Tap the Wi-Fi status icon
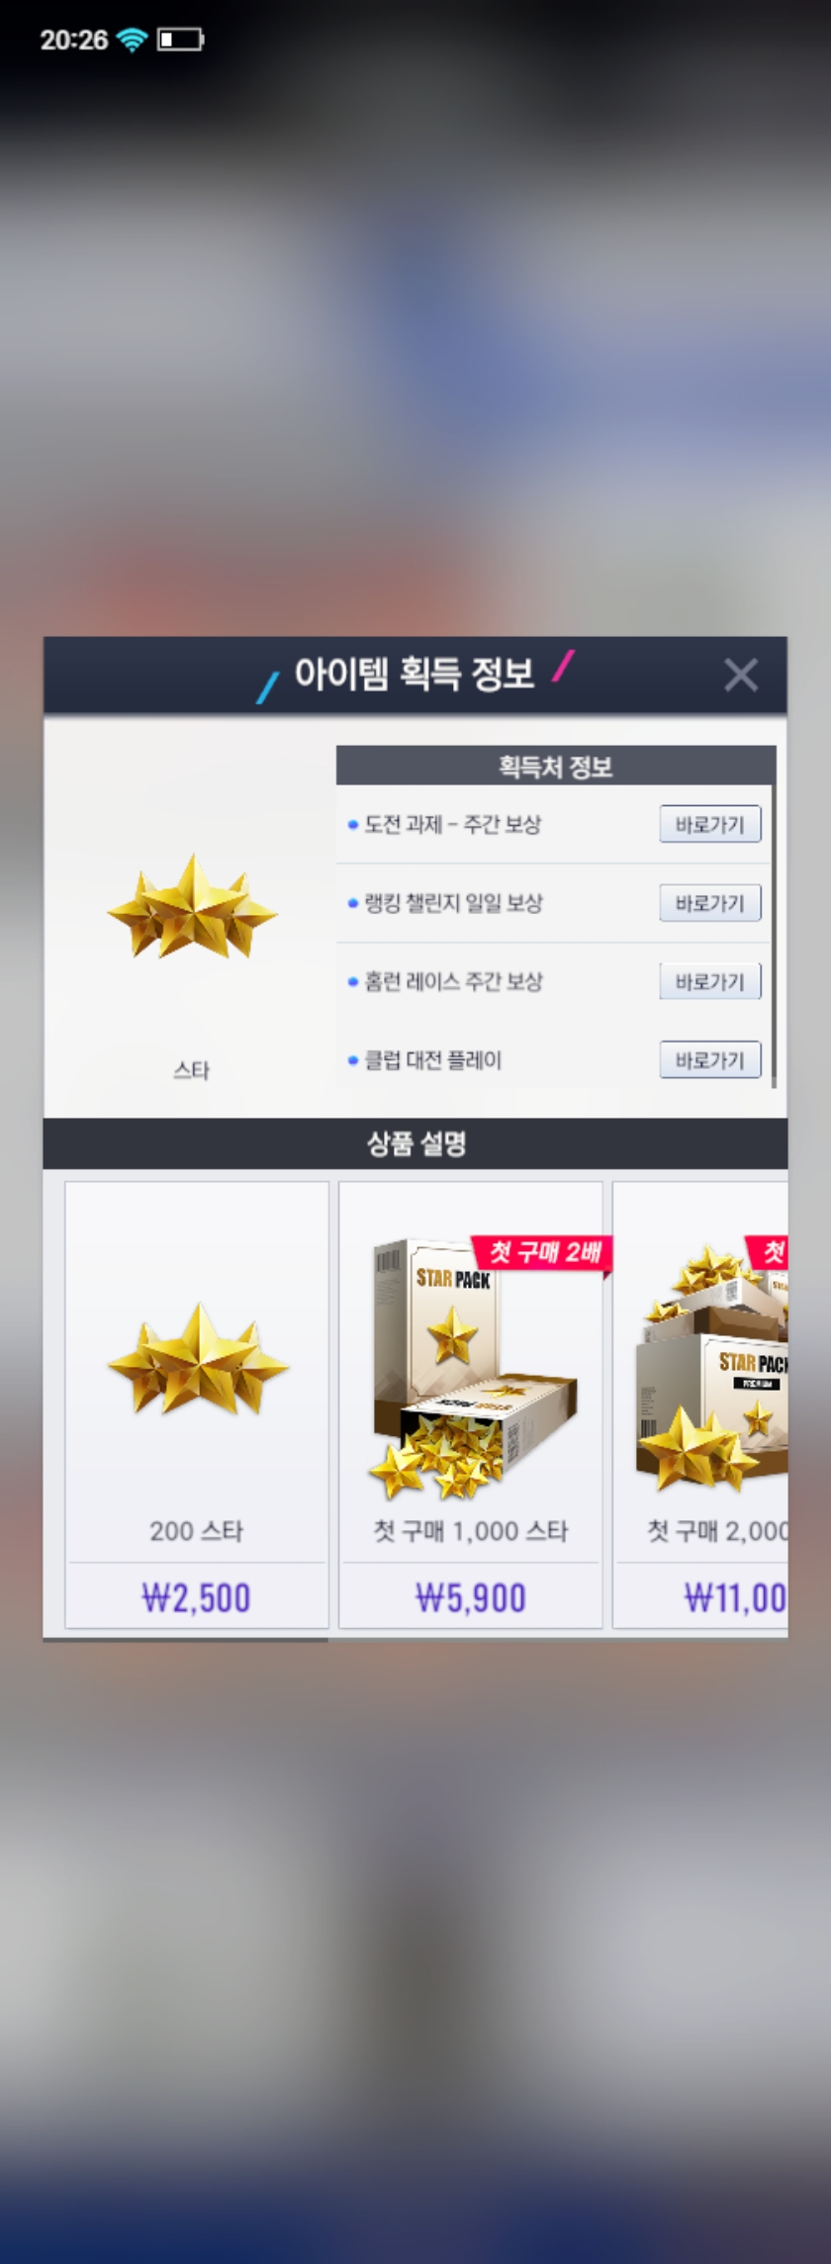831x2264 pixels. (131, 40)
